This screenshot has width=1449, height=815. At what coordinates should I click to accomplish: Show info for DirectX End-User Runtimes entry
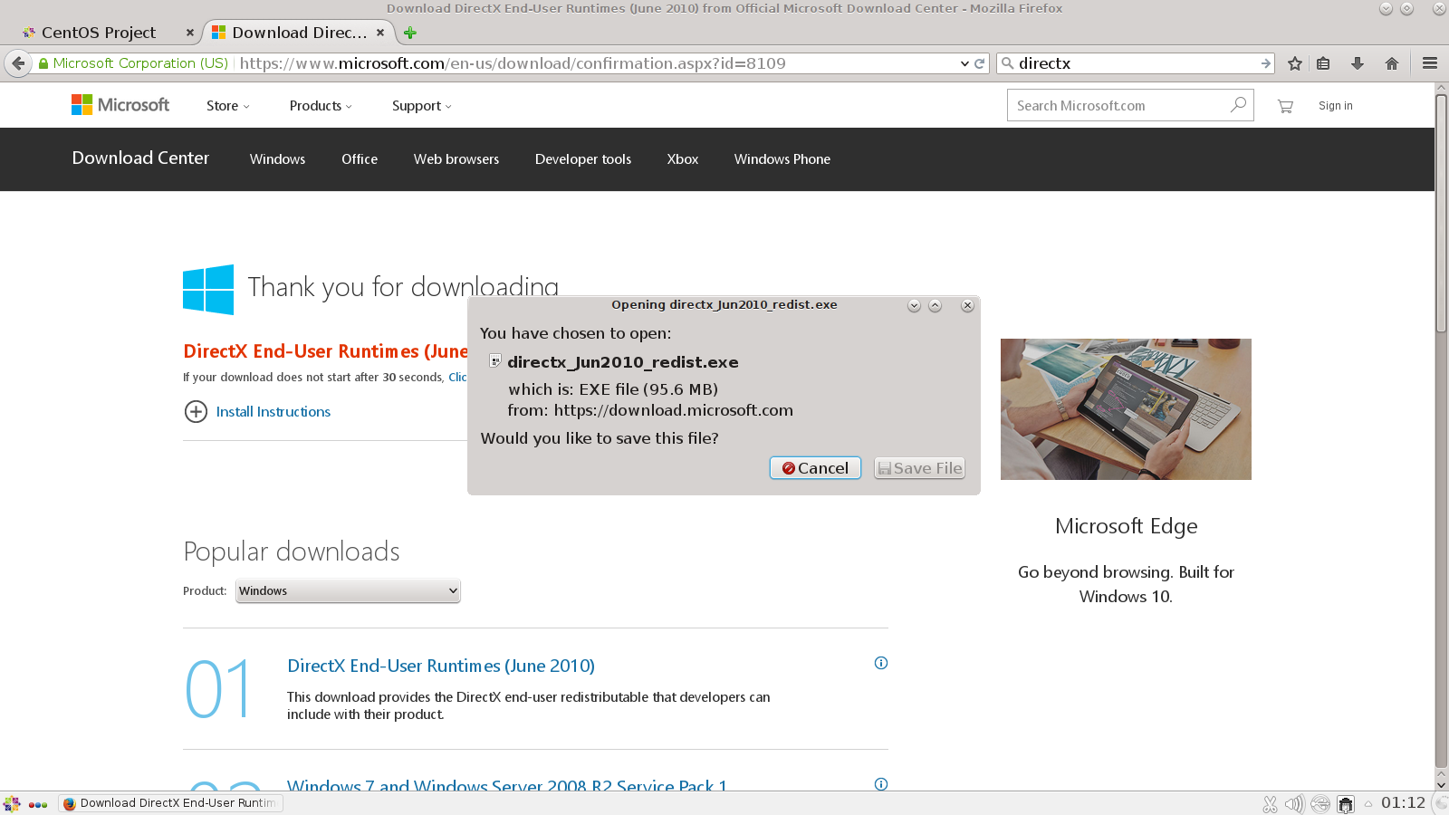click(881, 663)
